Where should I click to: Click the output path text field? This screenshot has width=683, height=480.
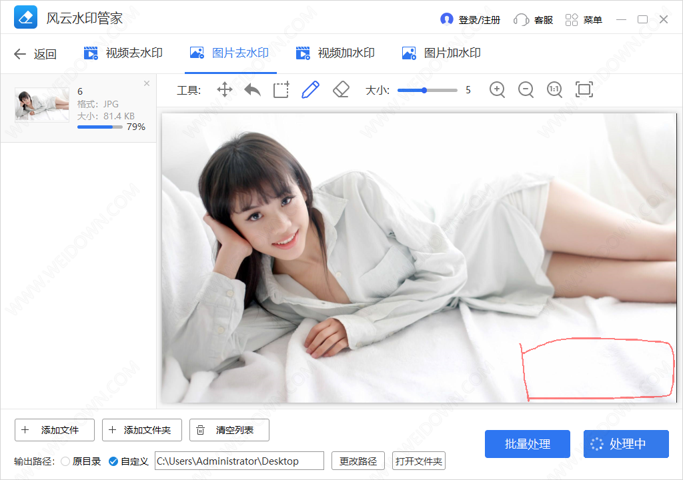[239, 461]
